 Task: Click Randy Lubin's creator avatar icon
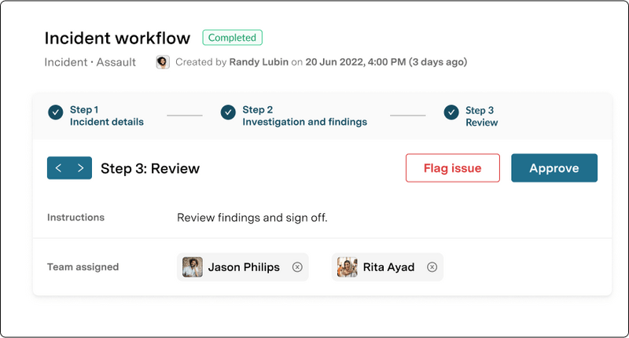[163, 62]
